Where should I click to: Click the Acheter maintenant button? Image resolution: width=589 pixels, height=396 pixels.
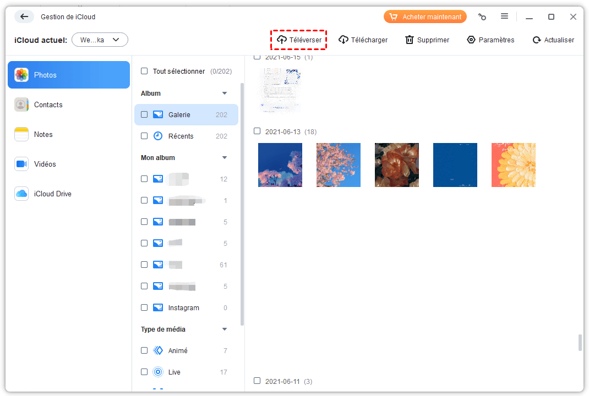click(425, 17)
